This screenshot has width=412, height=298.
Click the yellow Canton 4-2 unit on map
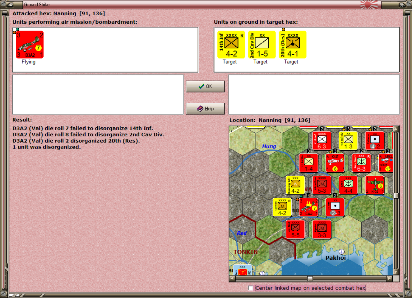pyautogui.click(x=282, y=207)
